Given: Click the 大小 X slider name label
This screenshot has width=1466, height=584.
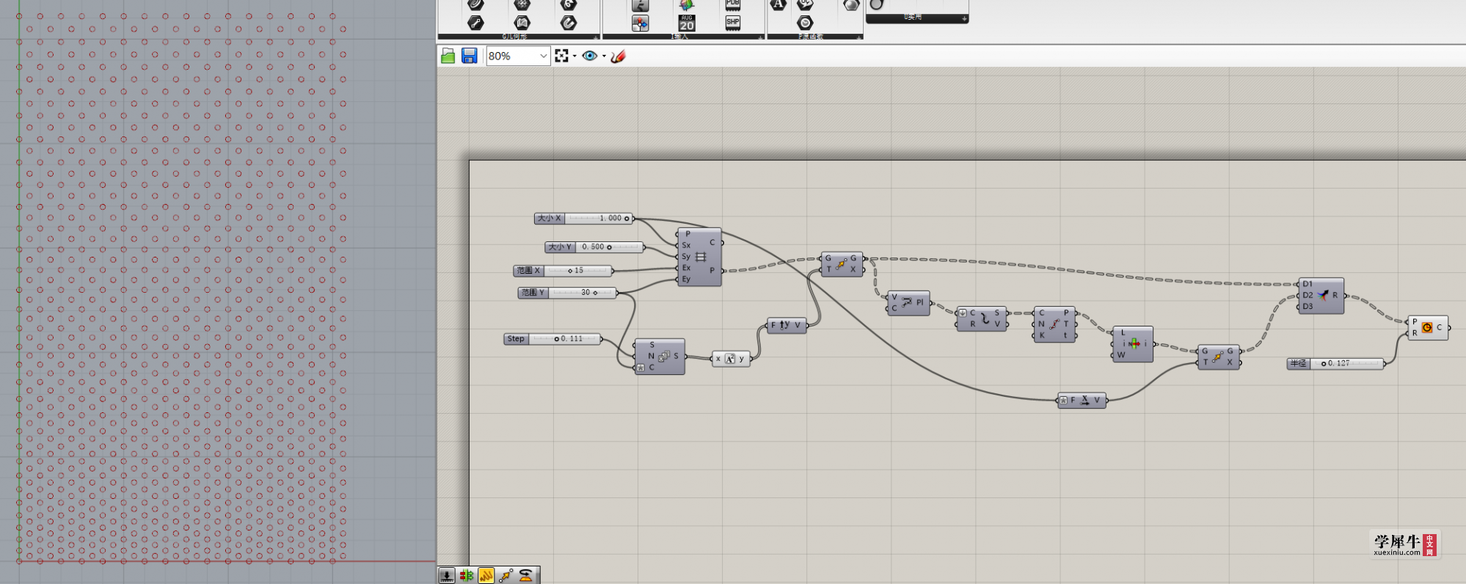Looking at the screenshot, I should (550, 219).
